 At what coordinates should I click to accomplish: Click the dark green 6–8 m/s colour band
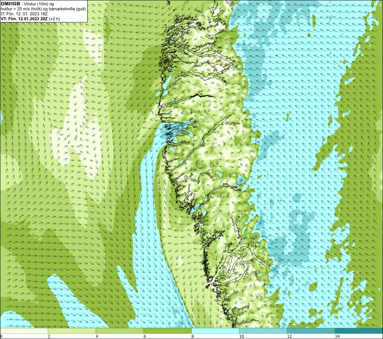(x=168, y=331)
